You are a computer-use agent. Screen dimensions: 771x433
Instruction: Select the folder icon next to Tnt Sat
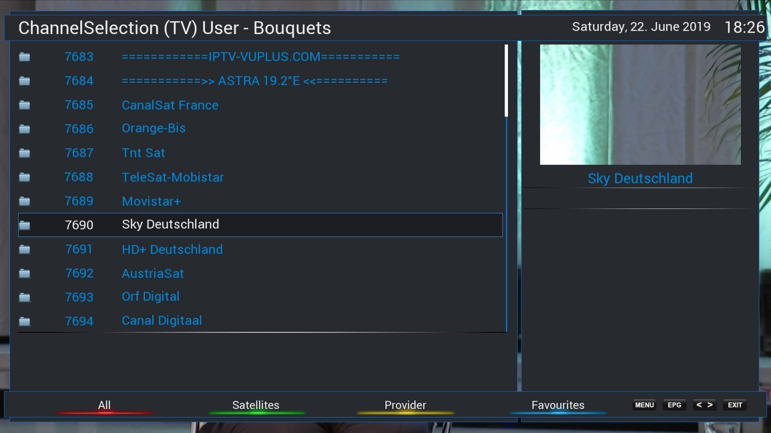25,153
